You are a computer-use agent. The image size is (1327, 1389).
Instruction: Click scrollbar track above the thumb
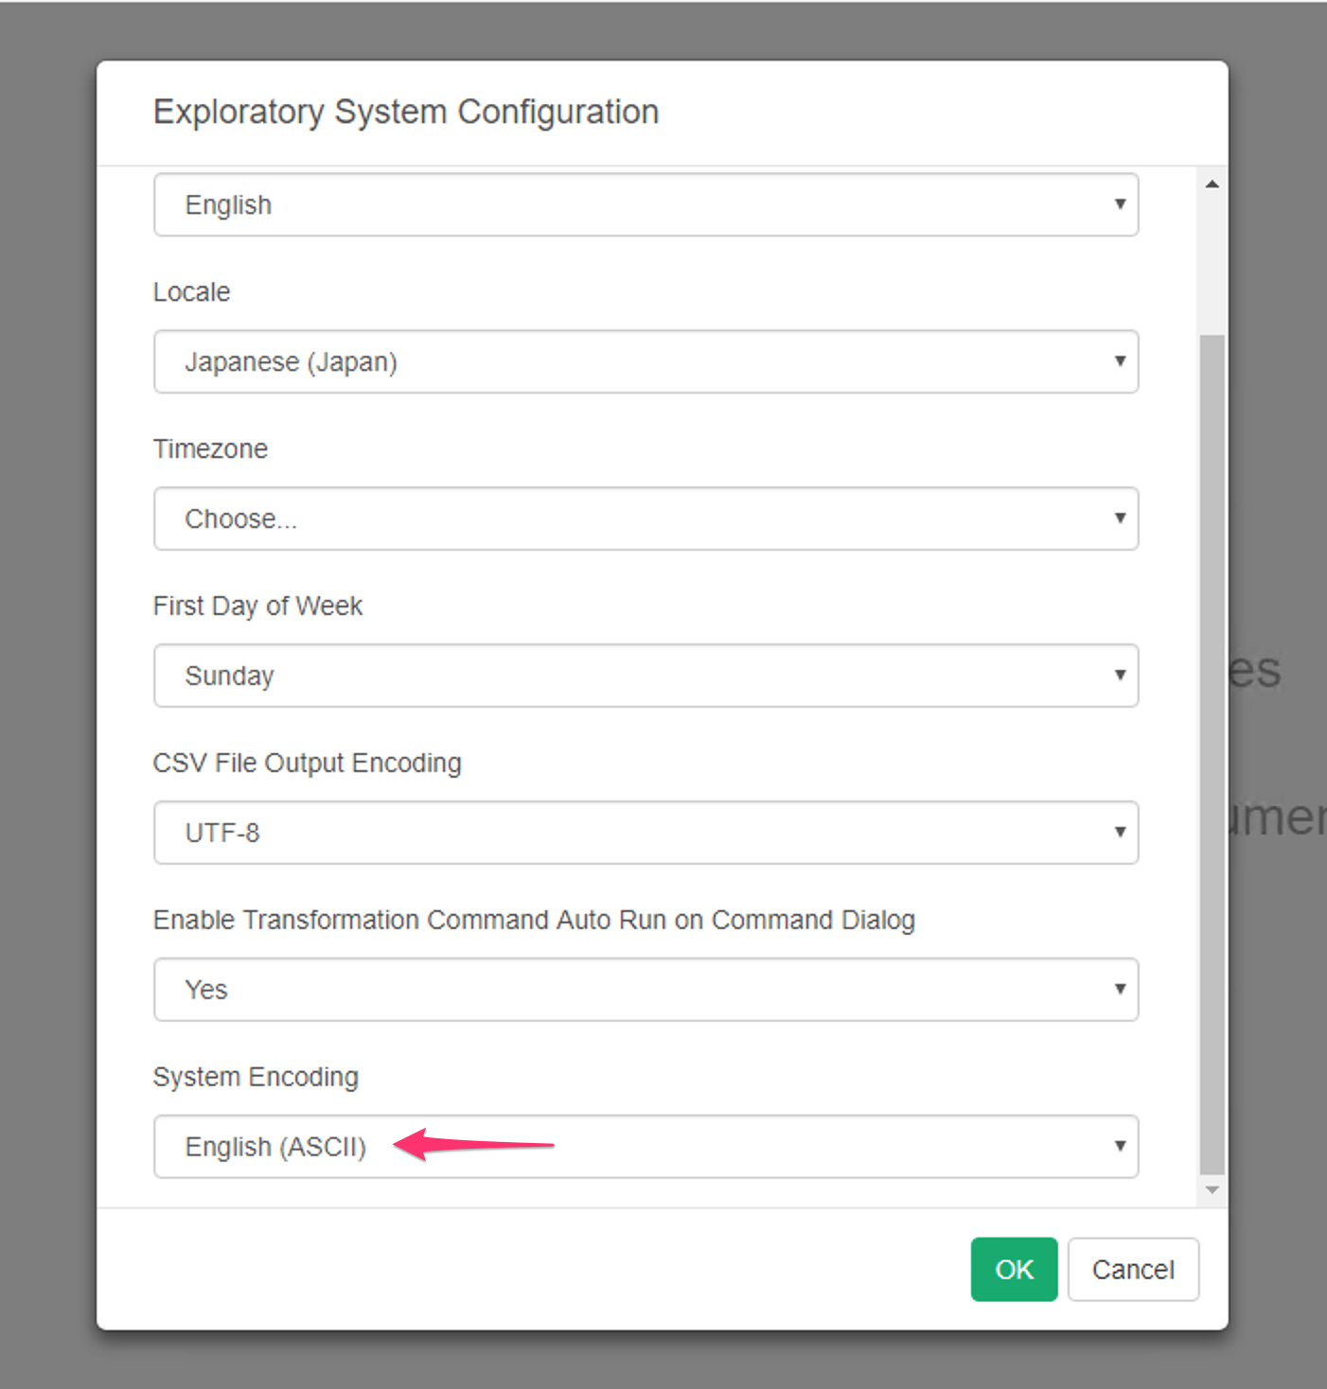1212,265
